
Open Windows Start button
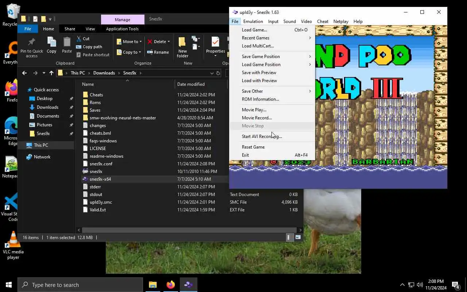coord(9,285)
